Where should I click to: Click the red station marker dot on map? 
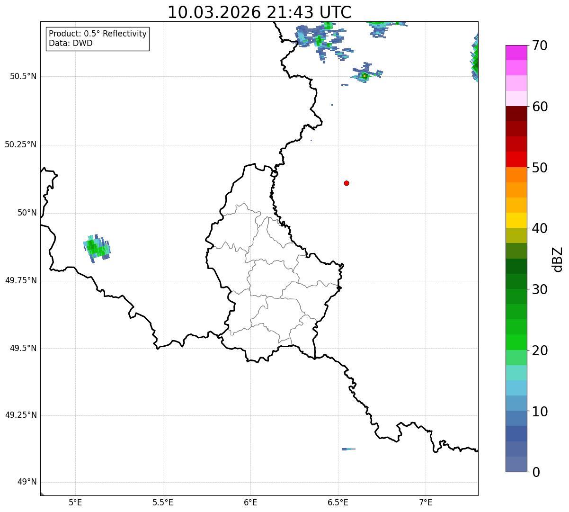347,183
